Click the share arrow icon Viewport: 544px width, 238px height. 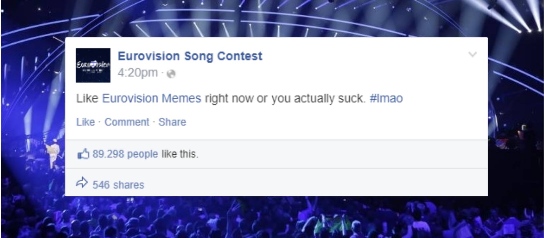(82, 183)
